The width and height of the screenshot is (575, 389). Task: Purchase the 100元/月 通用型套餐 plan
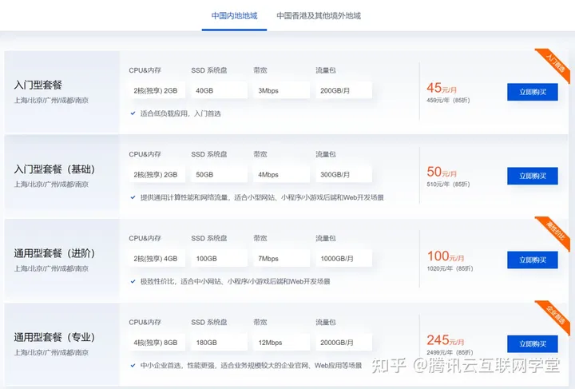tap(533, 260)
